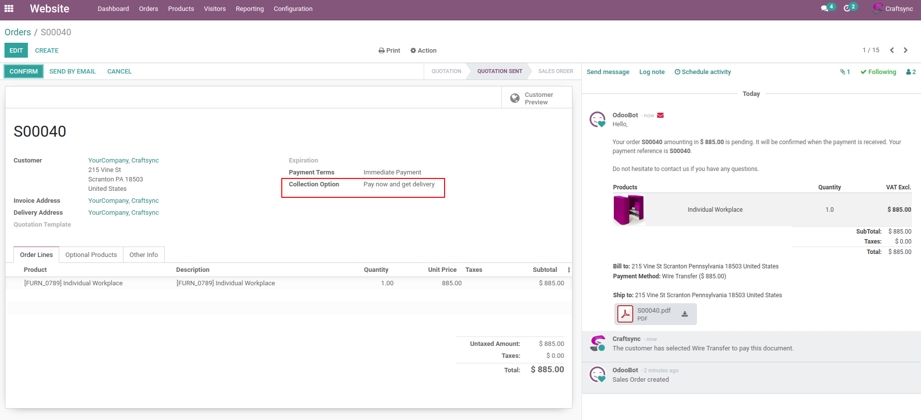Show followers list icon
The width and height of the screenshot is (921, 420).
click(x=911, y=72)
